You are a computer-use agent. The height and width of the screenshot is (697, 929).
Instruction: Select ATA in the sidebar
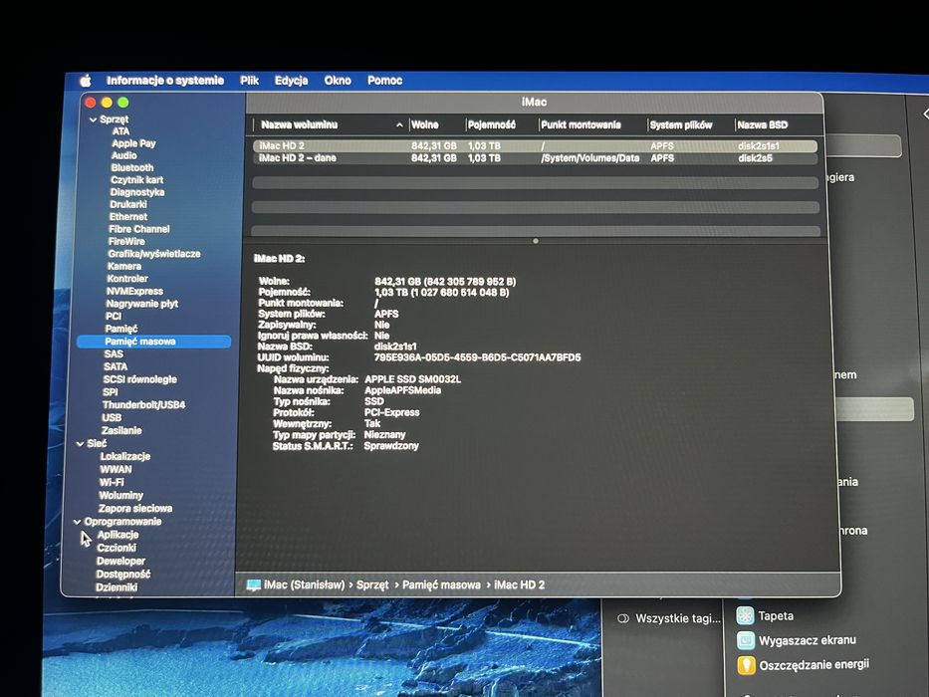click(x=120, y=131)
